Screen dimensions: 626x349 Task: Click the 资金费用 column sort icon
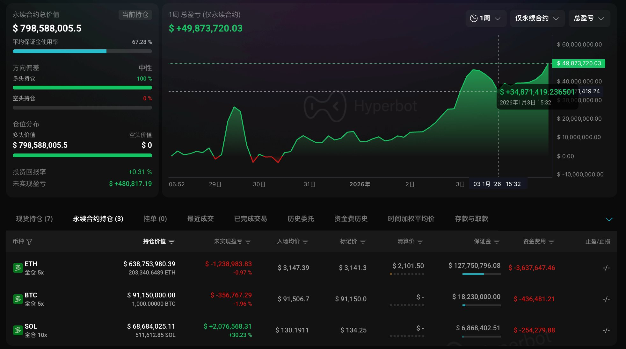pos(551,242)
